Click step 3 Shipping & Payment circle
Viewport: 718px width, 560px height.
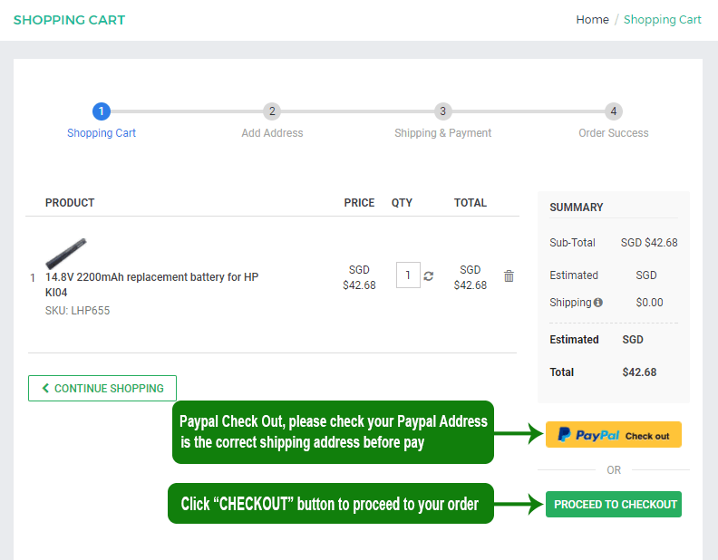(442, 111)
